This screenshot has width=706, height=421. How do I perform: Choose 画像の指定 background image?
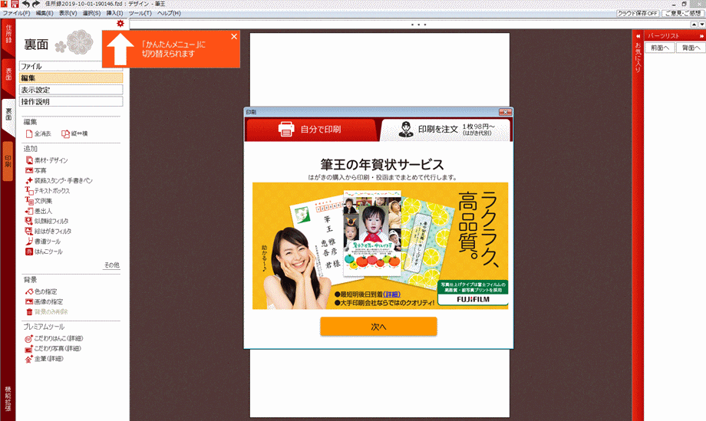point(45,301)
